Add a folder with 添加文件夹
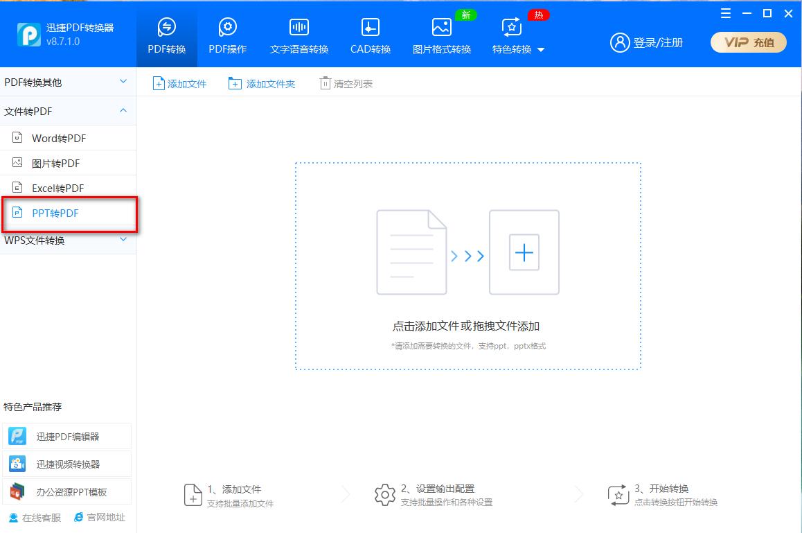Viewport: 802px width, 533px height. click(x=262, y=83)
